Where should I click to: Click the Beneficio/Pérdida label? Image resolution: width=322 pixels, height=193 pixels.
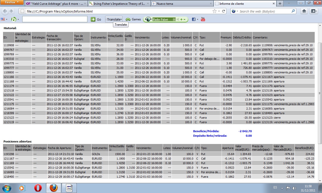(206, 131)
